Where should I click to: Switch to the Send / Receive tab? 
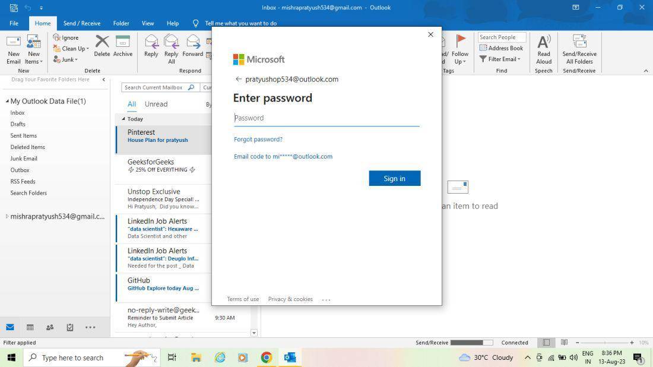[x=82, y=23]
